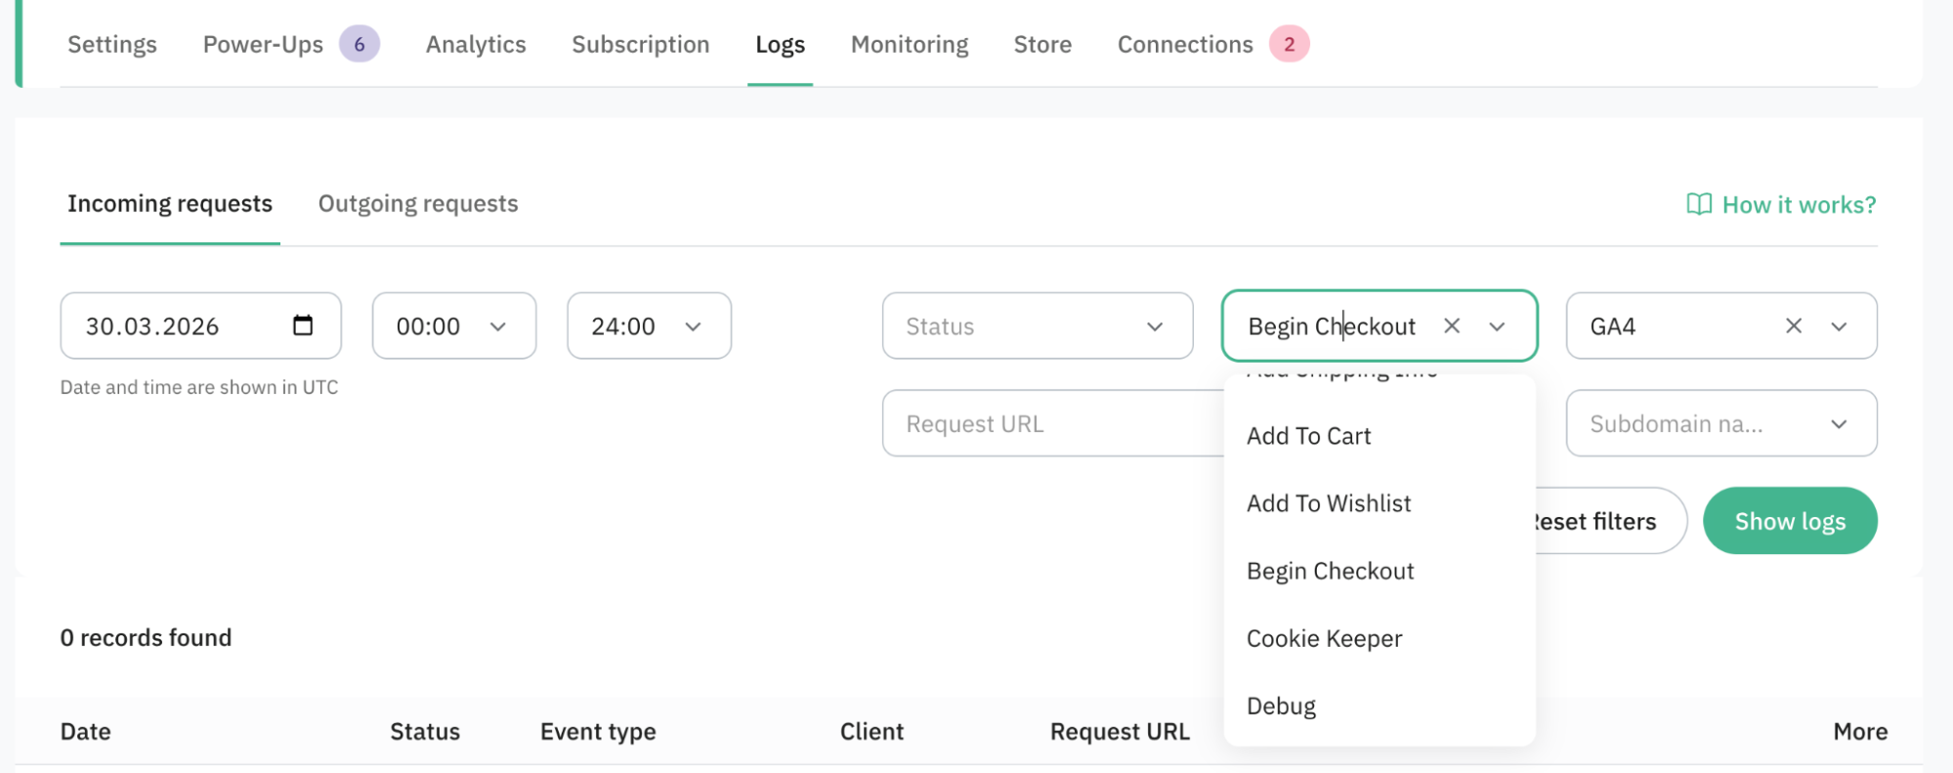Click the 0 records found text
This screenshot has width=1953, height=773.
(147, 637)
